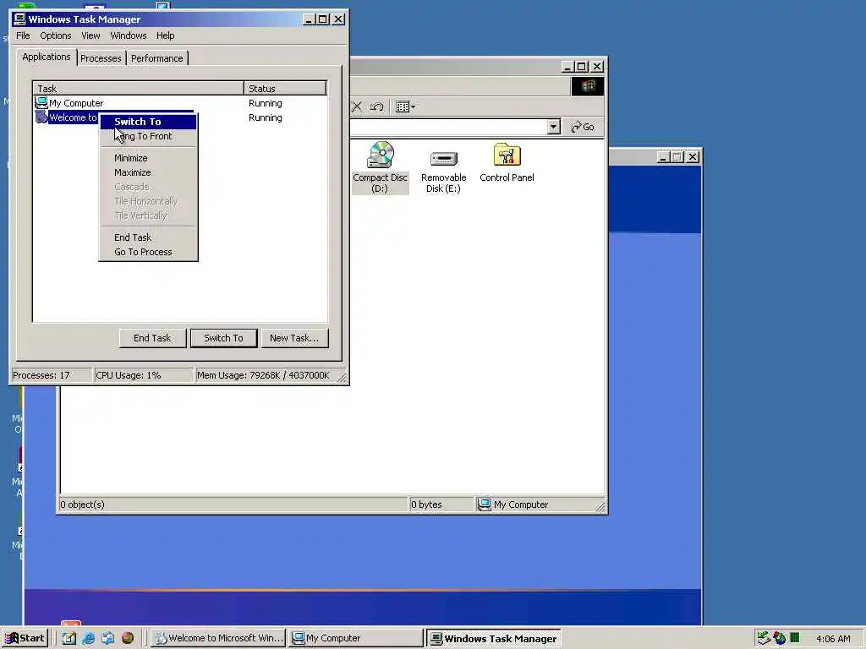
Task: Click the Switch To button below list
Action: pyautogui.click(x=223, y=338)
